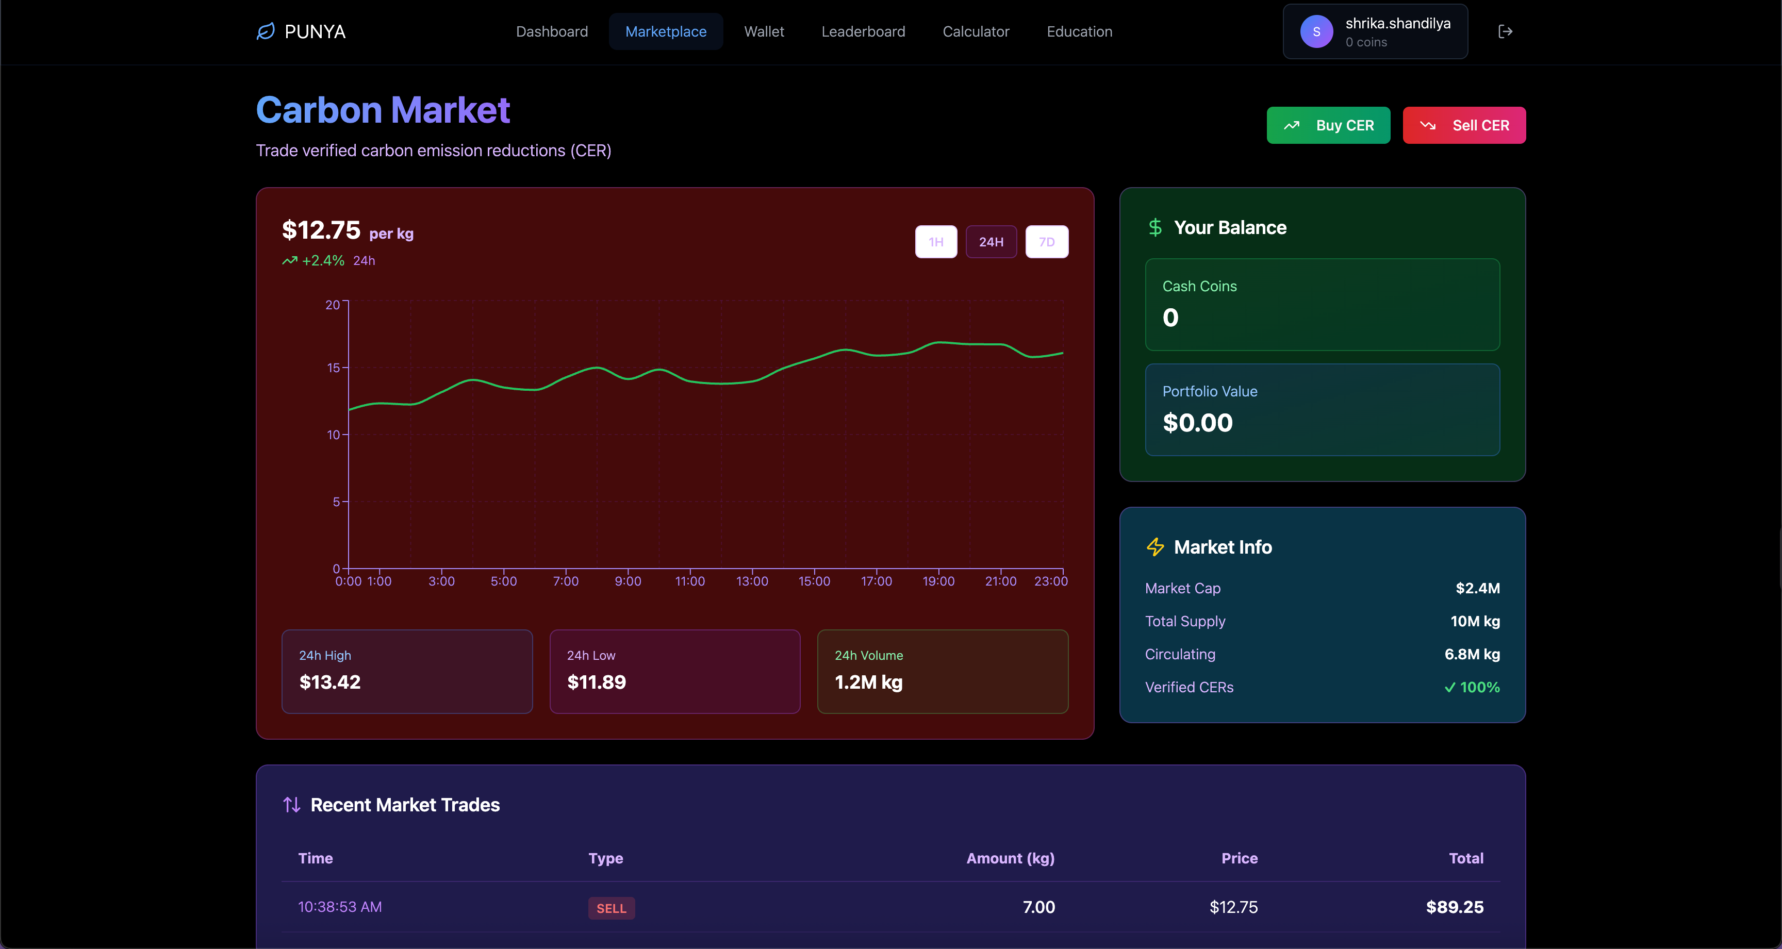1782x949 pixels.
Task: Click the purple user avatar circle
Action: (1316, 32)
